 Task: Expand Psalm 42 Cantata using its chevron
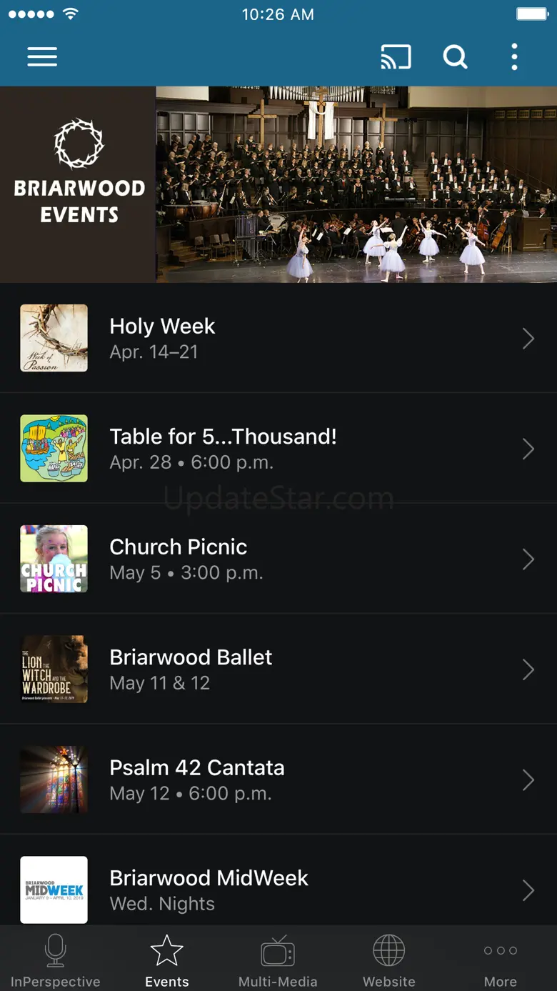point(528,780)
